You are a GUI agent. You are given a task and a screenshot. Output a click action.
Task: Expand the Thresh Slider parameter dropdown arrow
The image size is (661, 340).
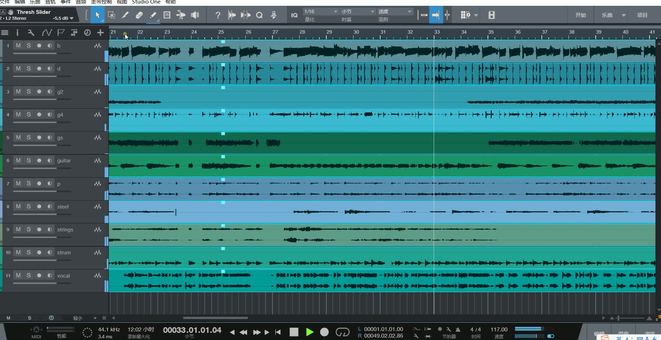click(x=72, y=18)
